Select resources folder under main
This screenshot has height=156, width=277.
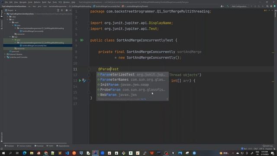point(19,34)
